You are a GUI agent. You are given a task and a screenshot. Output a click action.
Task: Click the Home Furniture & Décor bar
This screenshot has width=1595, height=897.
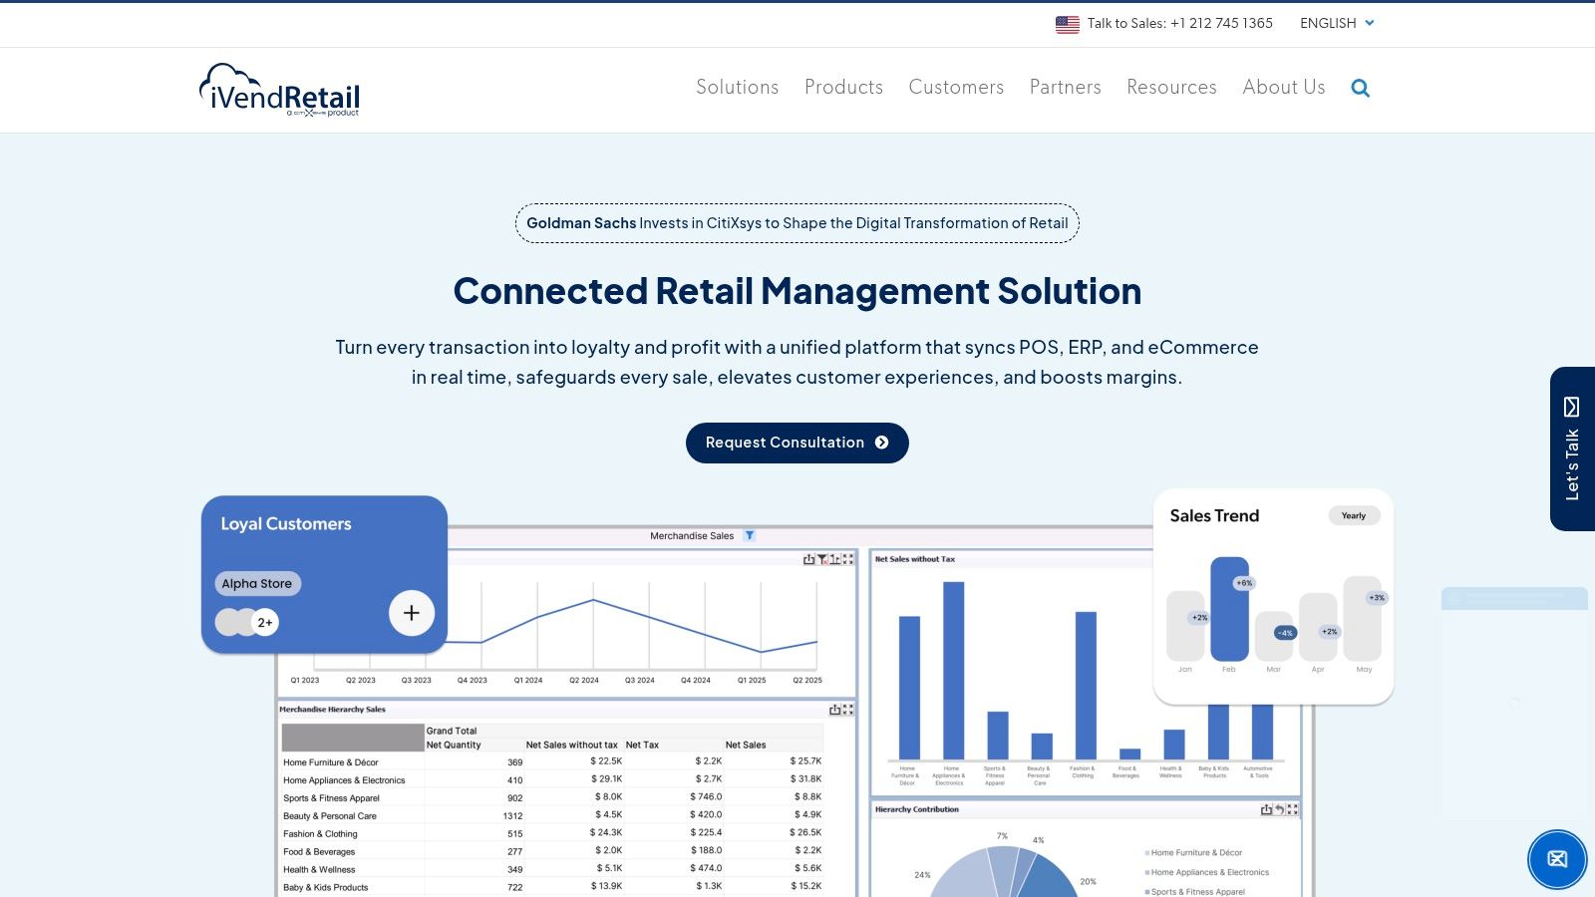(909, 688)
